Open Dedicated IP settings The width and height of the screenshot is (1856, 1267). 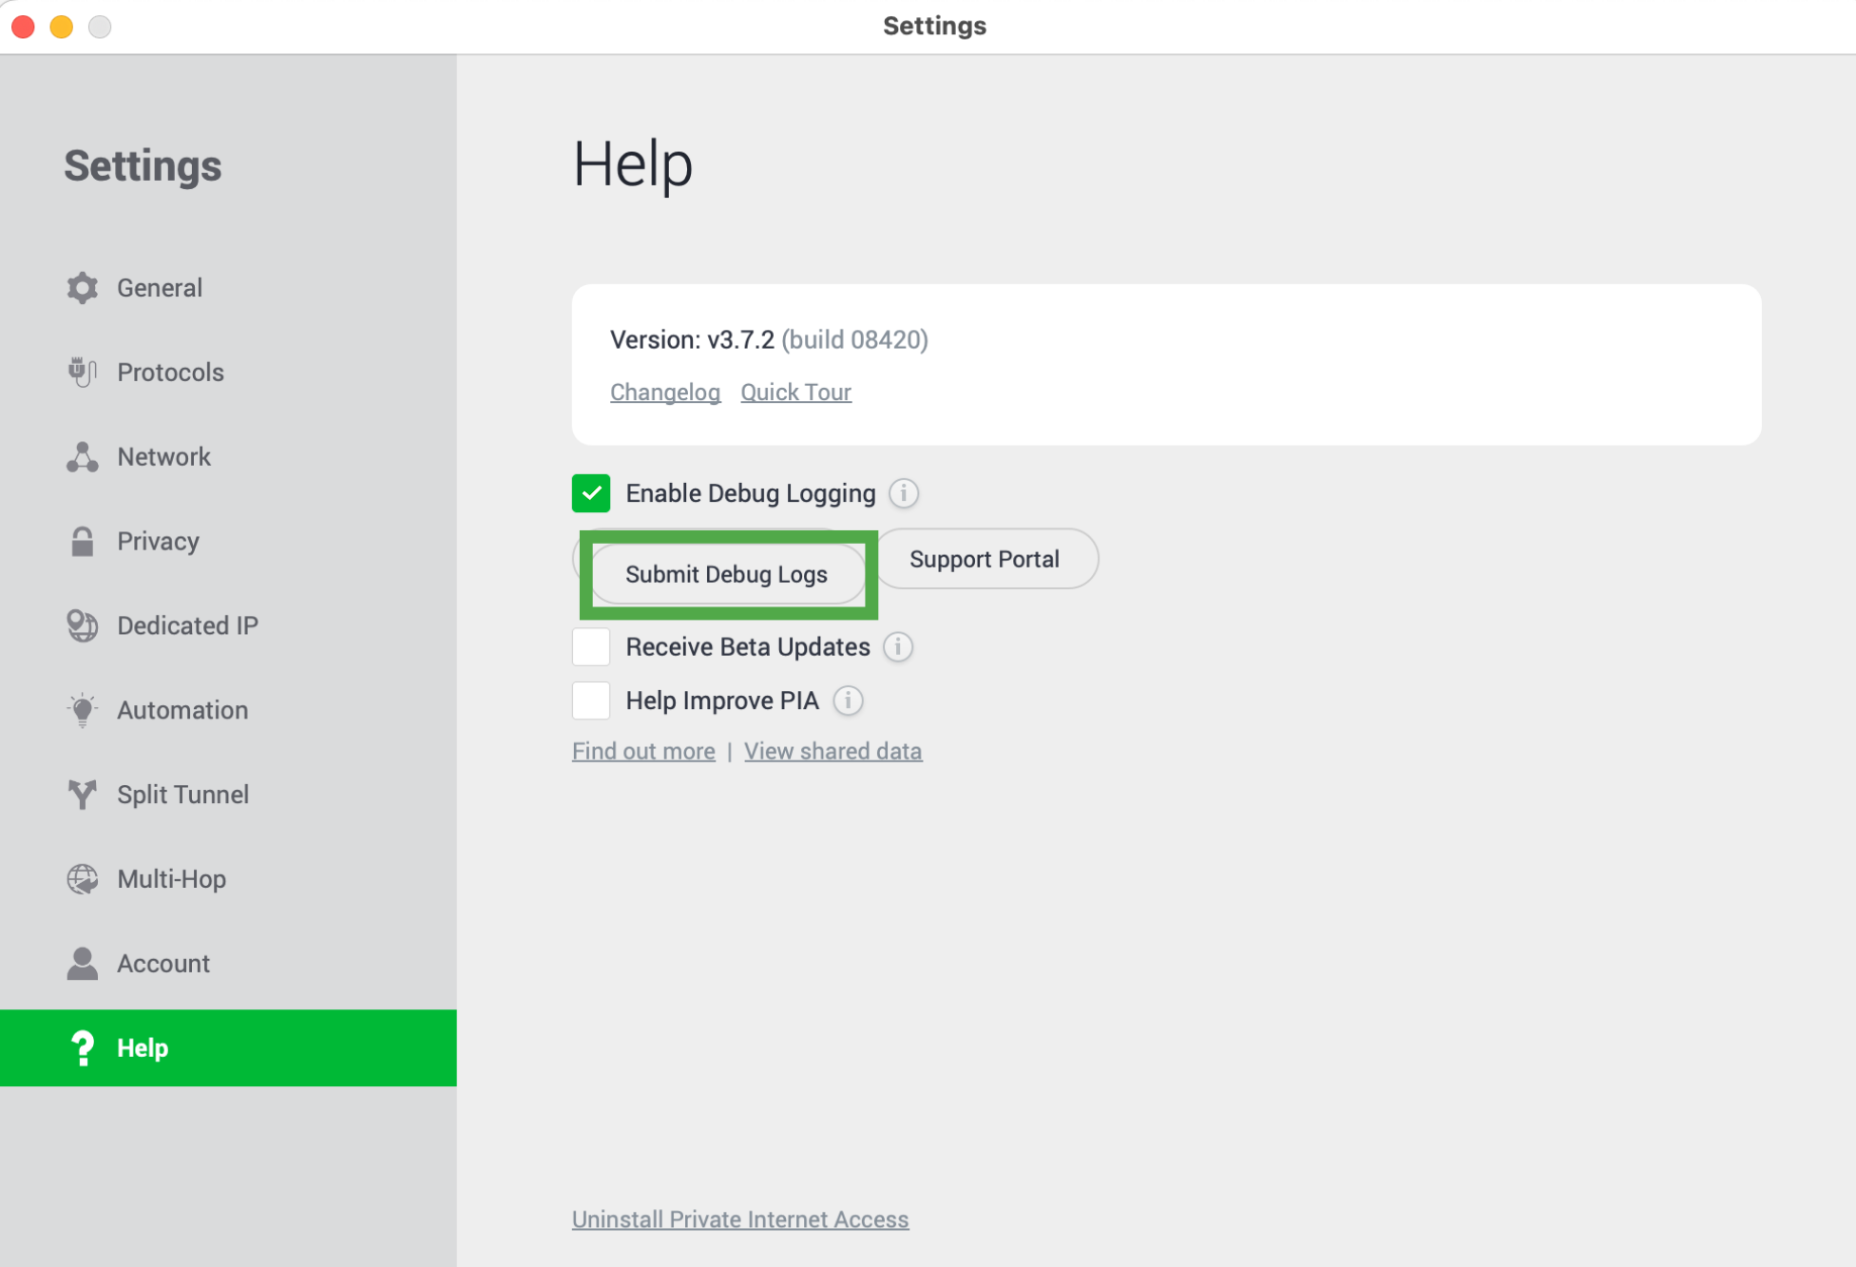(x=228, y=625)
